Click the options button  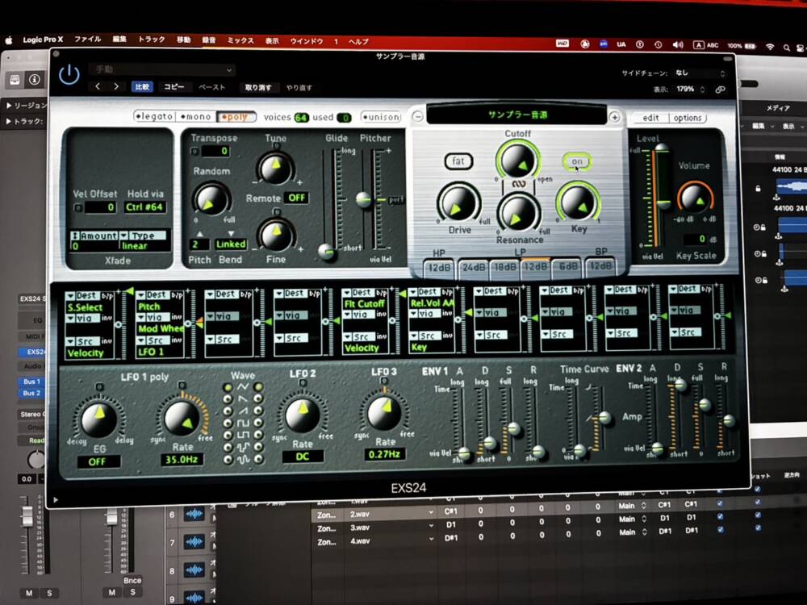[688, 118]
